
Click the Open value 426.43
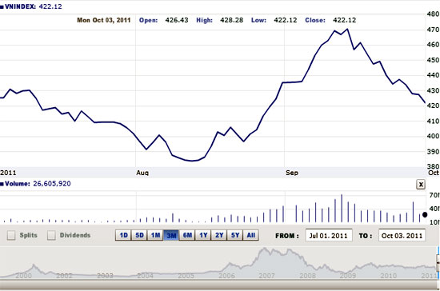[x=177, y=20]
